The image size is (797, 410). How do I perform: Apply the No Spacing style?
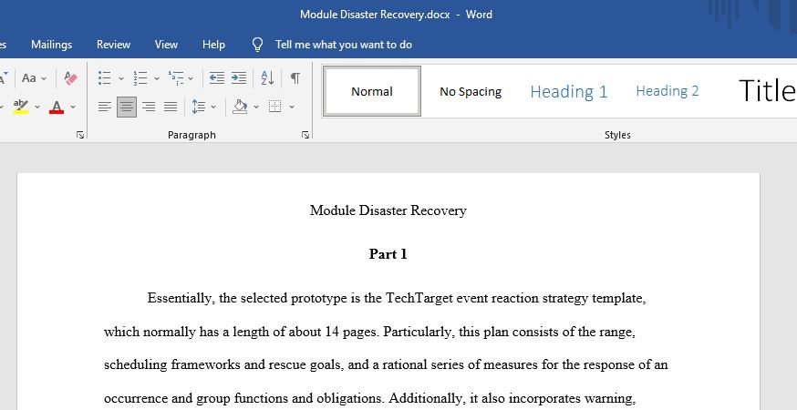(471, 91)
